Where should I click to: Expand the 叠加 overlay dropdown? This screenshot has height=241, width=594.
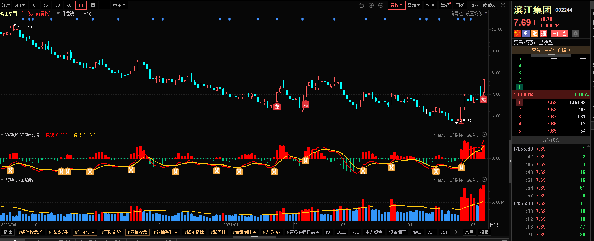click(413, 5)
